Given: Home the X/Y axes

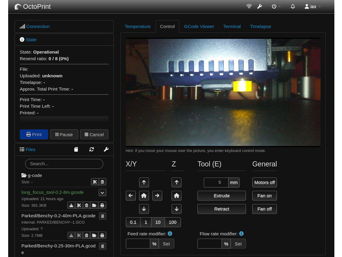Looking at the screenshot, I should point(144,195).
